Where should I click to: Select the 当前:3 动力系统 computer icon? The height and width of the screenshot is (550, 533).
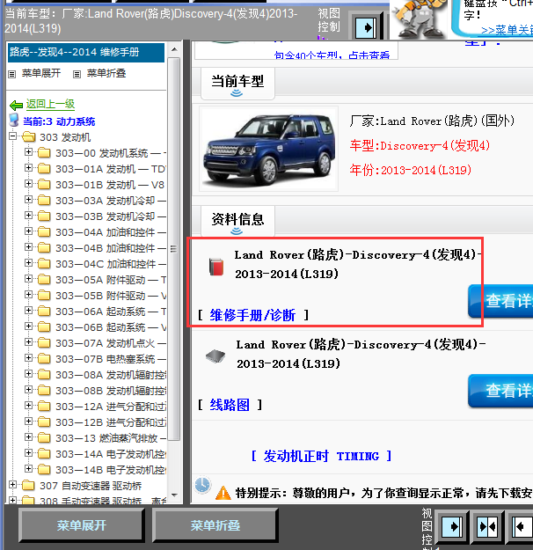[x=14, y=120]
